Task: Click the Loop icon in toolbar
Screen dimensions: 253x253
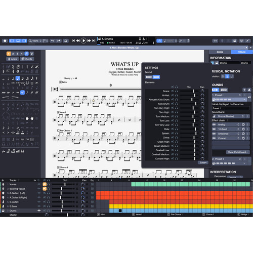Action: [159, 41]
